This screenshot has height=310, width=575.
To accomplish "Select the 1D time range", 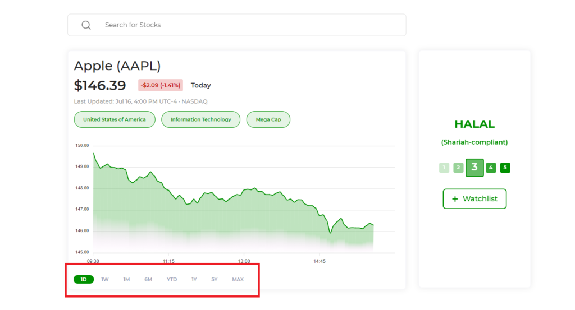I will tap(84, 279).
